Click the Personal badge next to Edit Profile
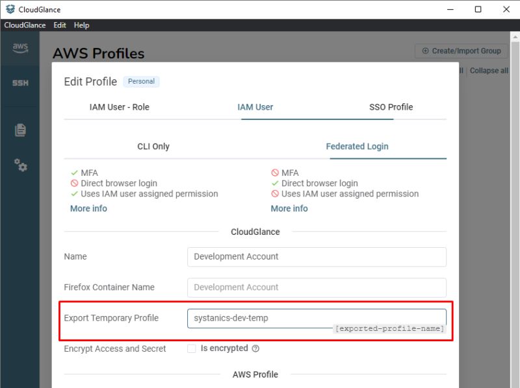The width and height of the screenshot is (520, 388). pos(142,81)
